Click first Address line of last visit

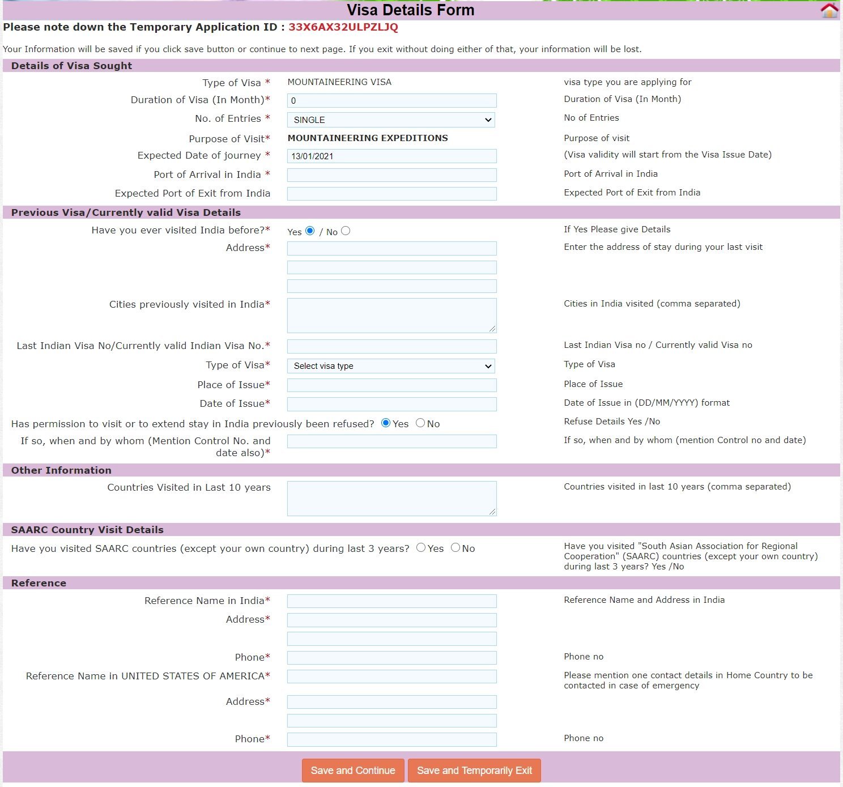pyautogui.click(x=392, y=248)
